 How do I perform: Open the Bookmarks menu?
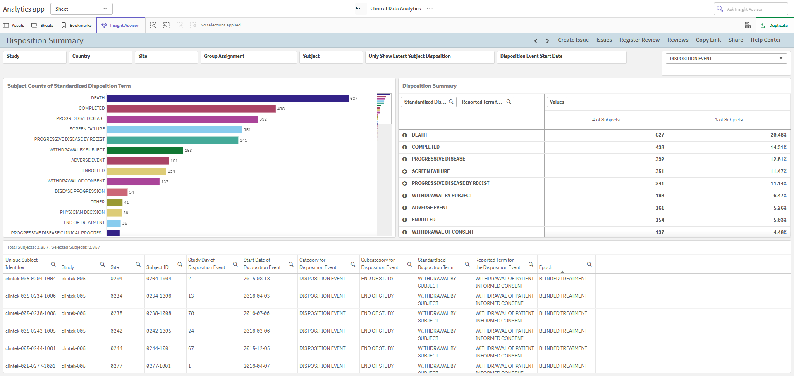77,25
